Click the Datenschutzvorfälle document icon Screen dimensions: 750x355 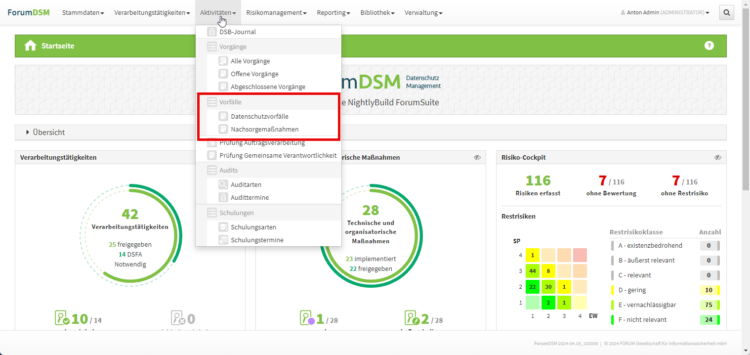tap(223, 116)
